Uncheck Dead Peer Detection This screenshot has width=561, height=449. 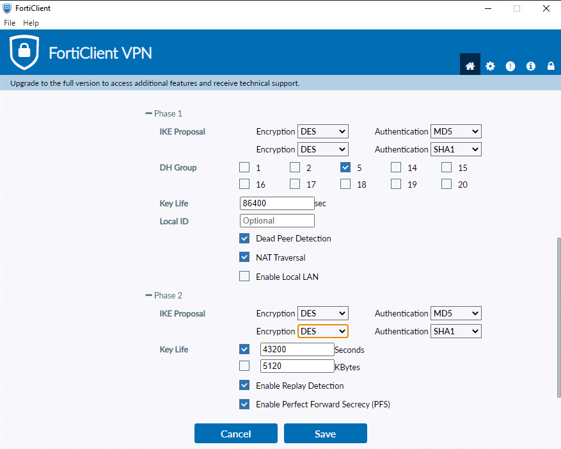coord(244,238)
